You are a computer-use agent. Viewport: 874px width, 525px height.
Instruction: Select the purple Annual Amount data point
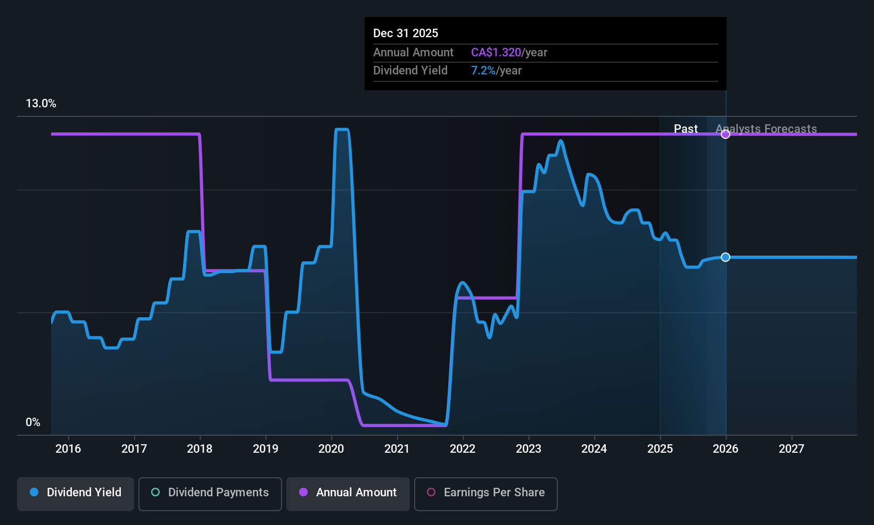click(725, 134)
